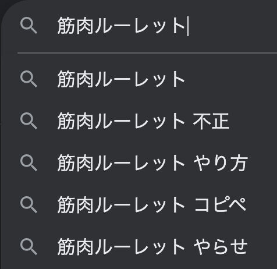Click blank row space after first suggestion text
Viewport: 277px width, 269px height.
(231, 79)
